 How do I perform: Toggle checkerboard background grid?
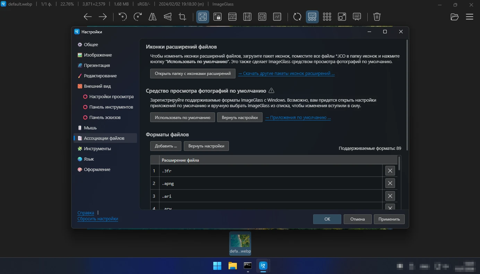[327, 17]
